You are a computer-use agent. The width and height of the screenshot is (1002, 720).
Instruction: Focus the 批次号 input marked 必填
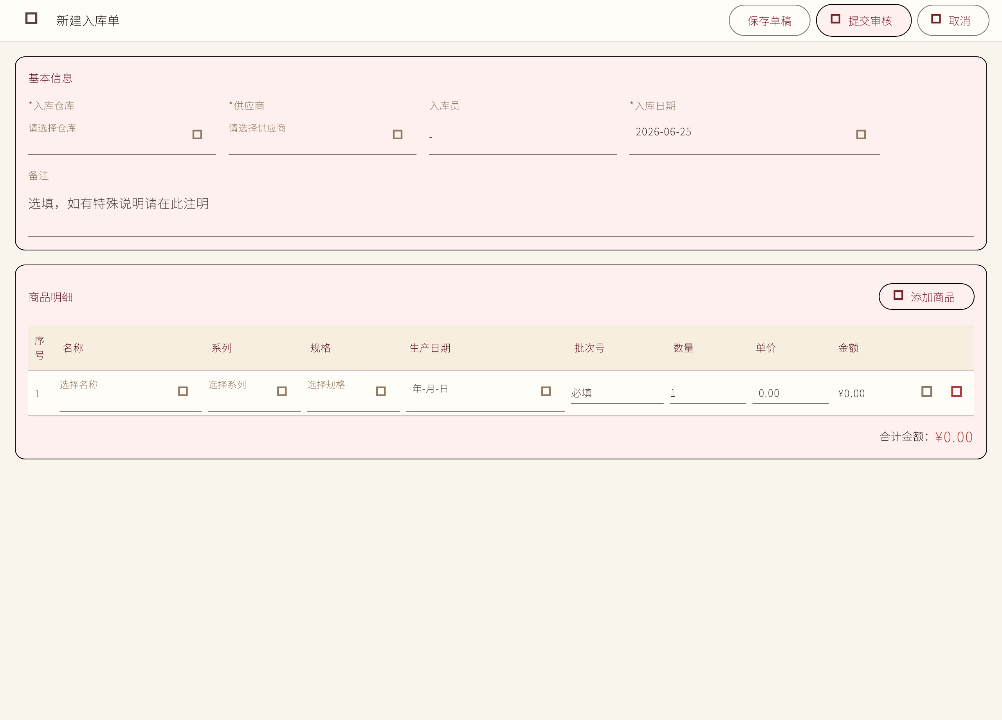pyautogui.click(x=617, y=393)
